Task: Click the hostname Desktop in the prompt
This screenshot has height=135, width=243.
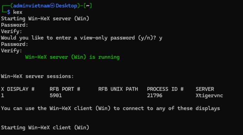Action: [x=66, y=6]
